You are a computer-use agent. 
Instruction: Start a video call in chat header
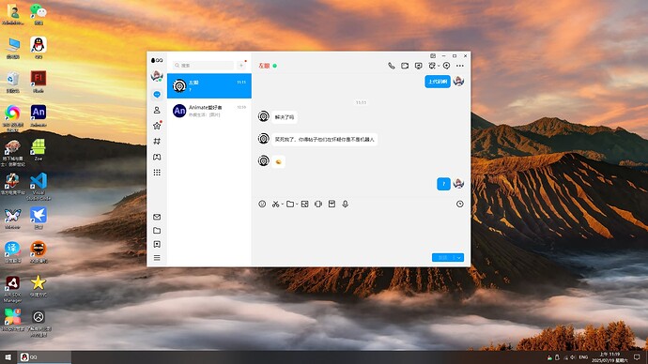click(405, 66)
